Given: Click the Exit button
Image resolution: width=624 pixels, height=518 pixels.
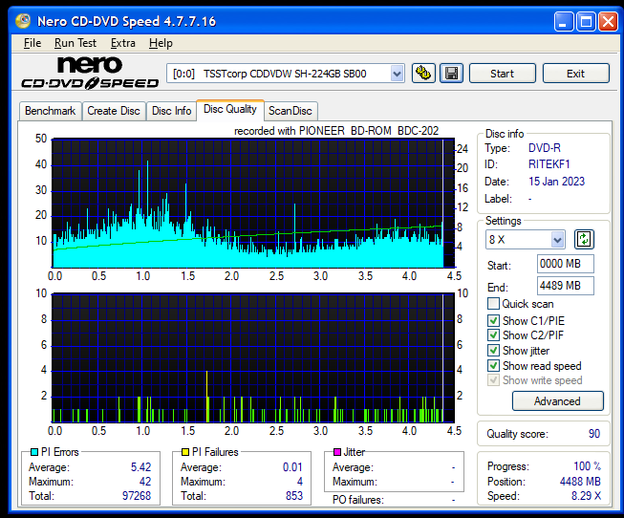Looking at the screenshot, I should coord(575,74).
